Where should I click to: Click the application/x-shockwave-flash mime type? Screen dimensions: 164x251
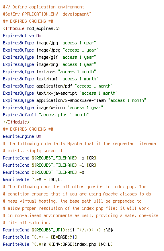click(71, 100)
